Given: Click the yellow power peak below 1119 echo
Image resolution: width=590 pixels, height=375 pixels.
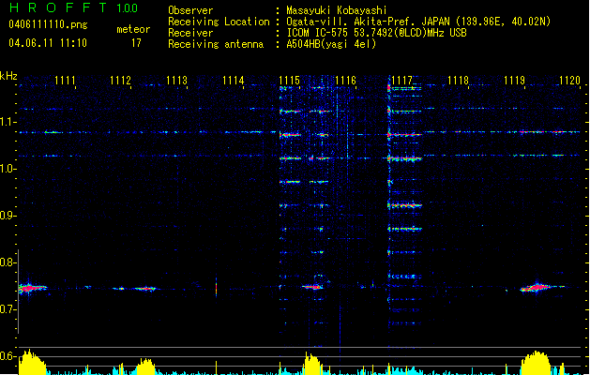Looking at the screenshot, I should coord(536,363).
